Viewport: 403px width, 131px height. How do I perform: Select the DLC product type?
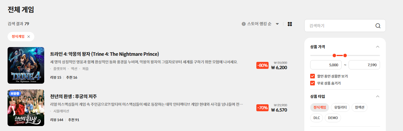click(316, 118)
